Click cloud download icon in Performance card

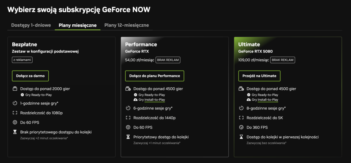[135, 100]
